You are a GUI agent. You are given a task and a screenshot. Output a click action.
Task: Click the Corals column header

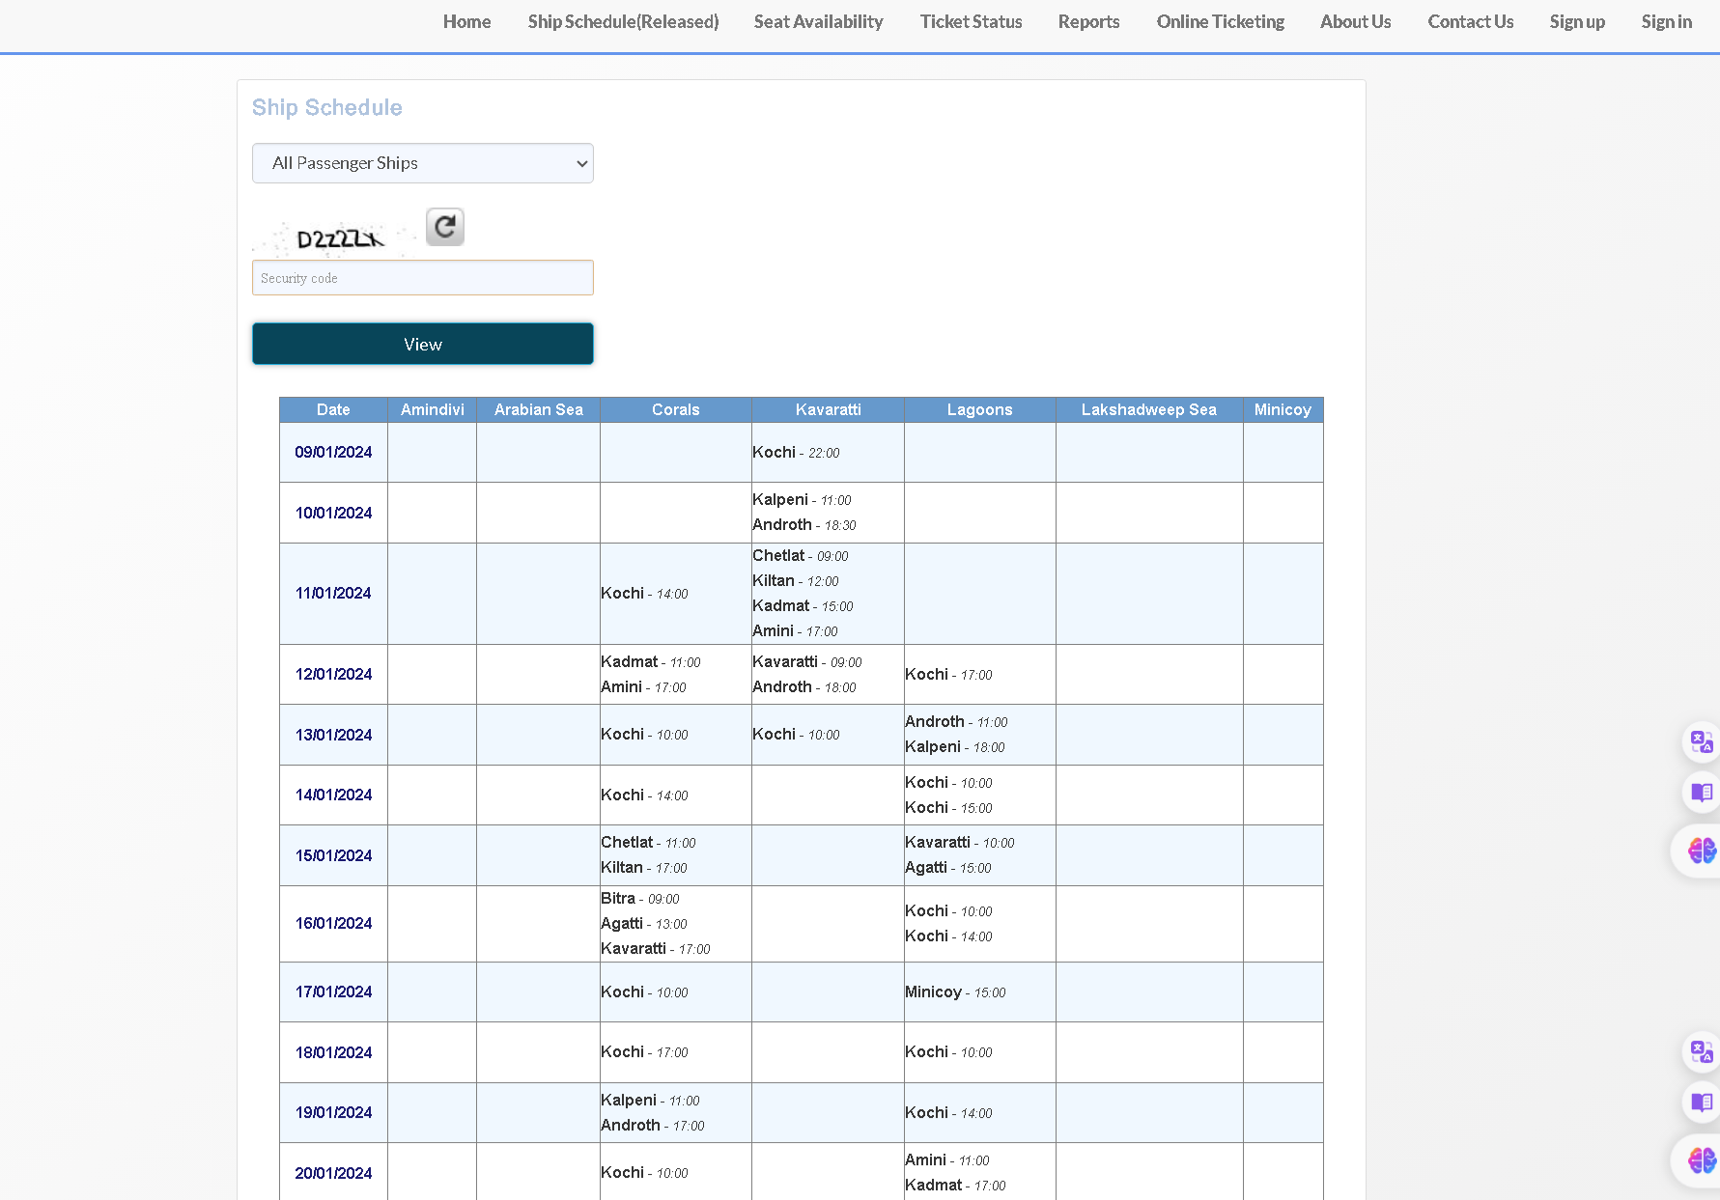click(675, 409)
